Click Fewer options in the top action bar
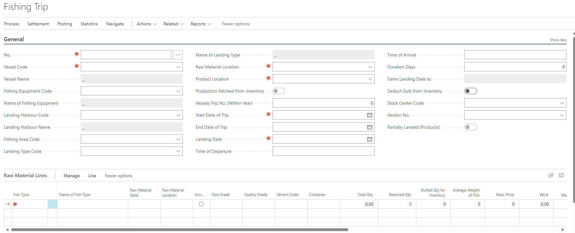 click(236, 24)
